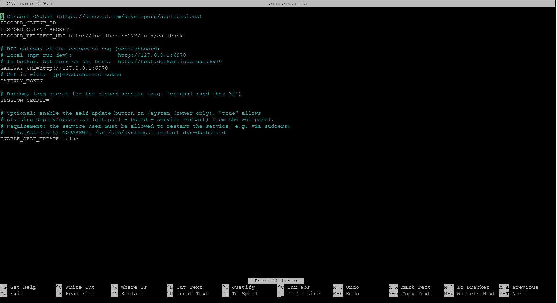The width and height of the screenshot is (557, 303).
Task: Click the M-W WhereIs Next shortcut
Action: [470, 294]
